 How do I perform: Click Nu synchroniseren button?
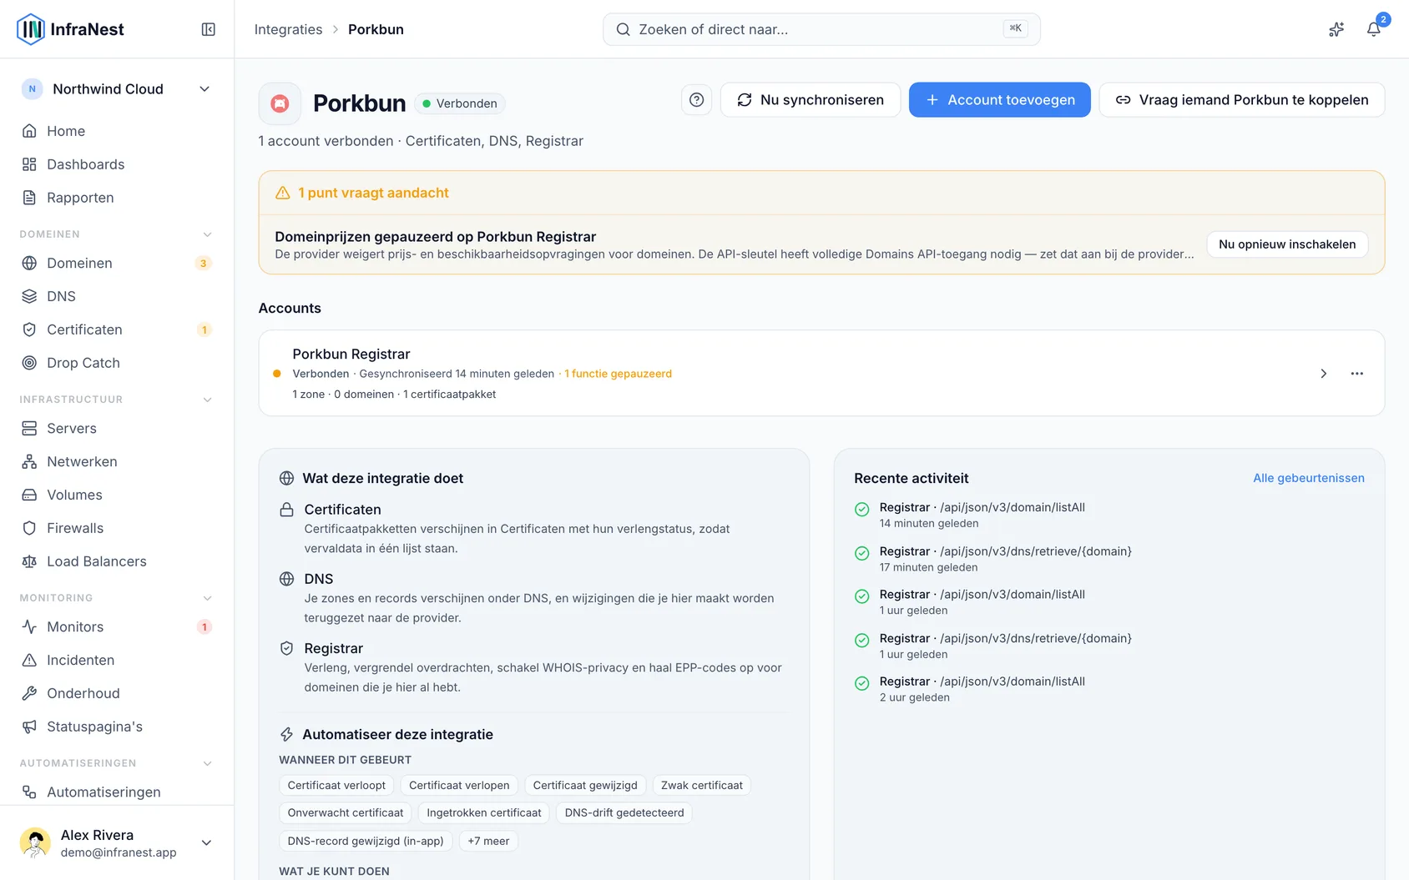click(x=811, y=100)
